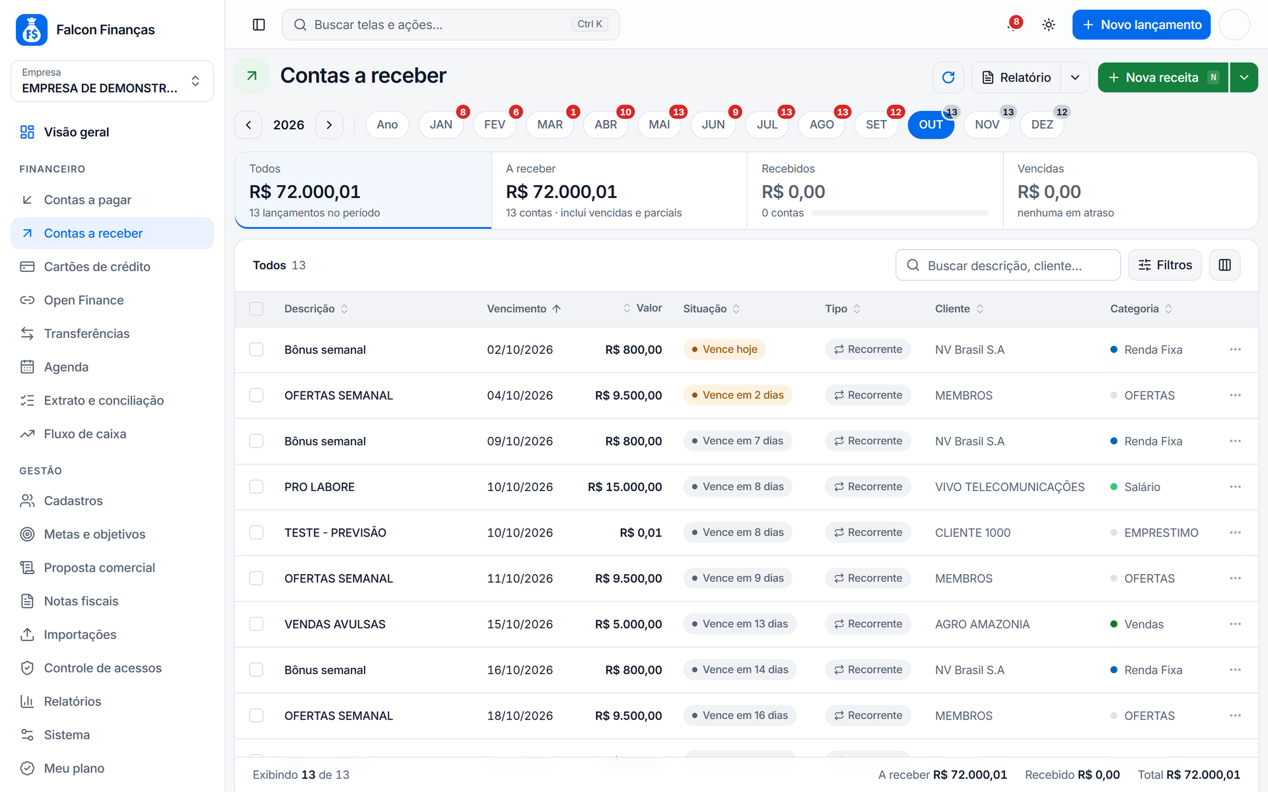Switch to the Recebidos summary card

pyautogui.click(x=874, y=191)
